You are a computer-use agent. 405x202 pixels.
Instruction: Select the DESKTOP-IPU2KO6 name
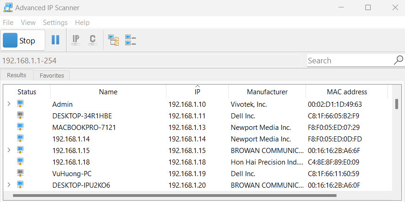pyautogui.click(x=81, y=185)
